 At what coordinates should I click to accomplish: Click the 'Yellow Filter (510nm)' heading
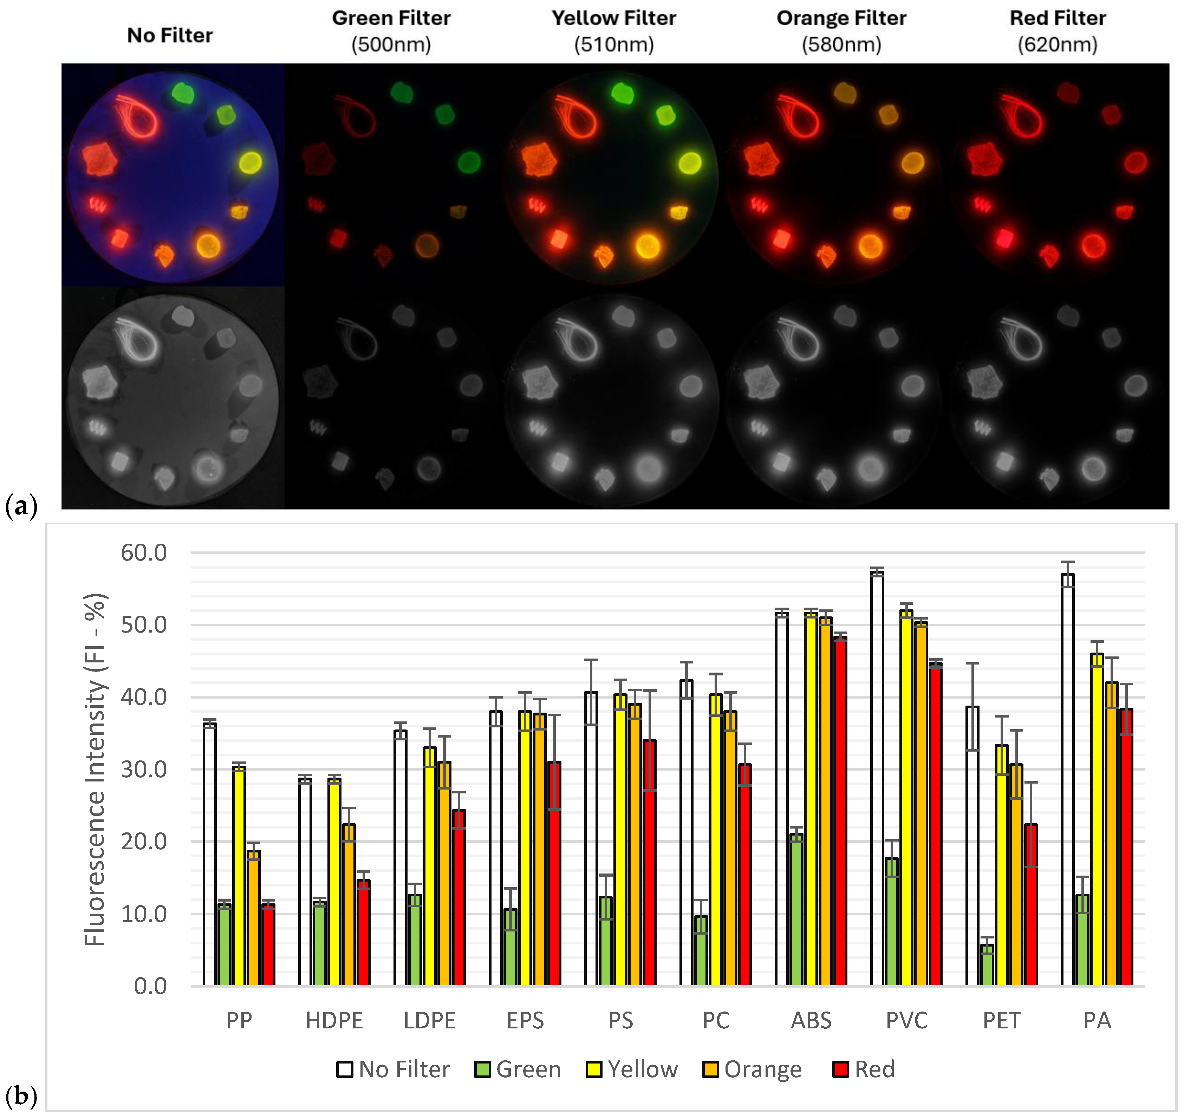coord(613,31)
